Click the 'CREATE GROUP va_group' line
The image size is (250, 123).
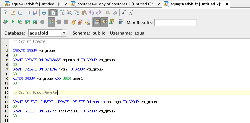coord(34,51)
